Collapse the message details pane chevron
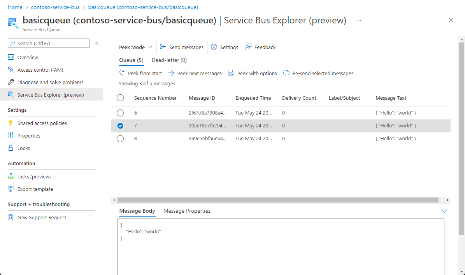 click(444, 211)
